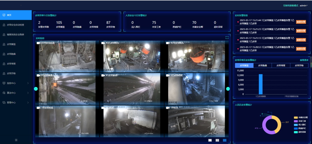The width and height of the screenshot is (312, 144).
Task: Expand the 管理中心 sidebar submenu
Action: pos(28,103)
